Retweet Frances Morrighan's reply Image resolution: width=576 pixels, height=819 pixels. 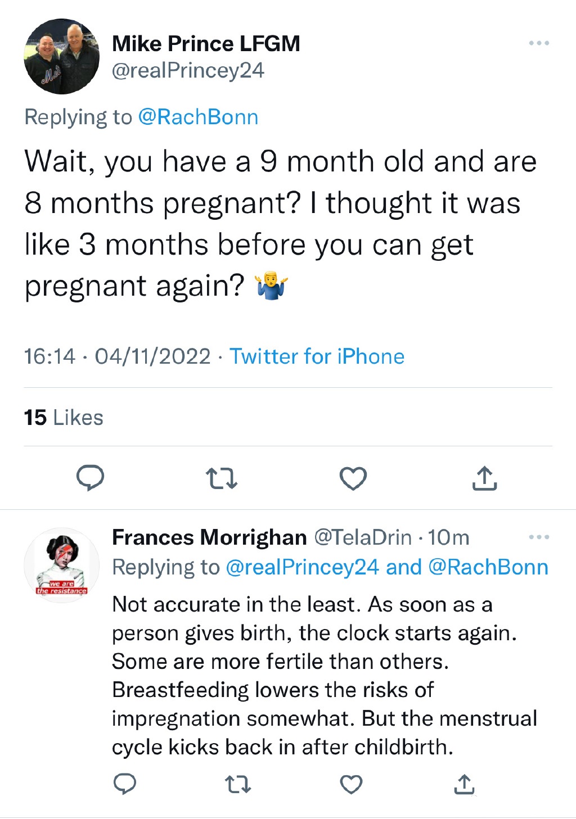(x=237, y=784)
